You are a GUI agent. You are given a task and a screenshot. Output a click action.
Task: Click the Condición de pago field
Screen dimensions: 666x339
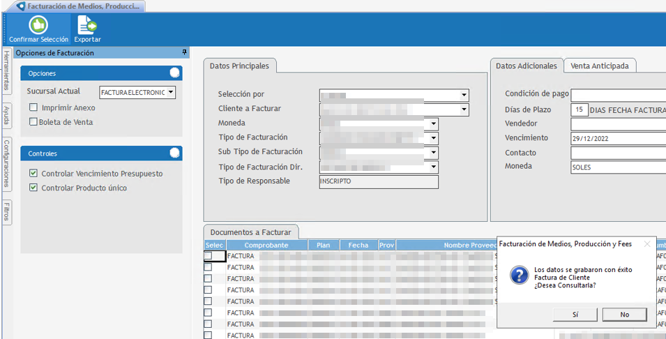[619, 95]
